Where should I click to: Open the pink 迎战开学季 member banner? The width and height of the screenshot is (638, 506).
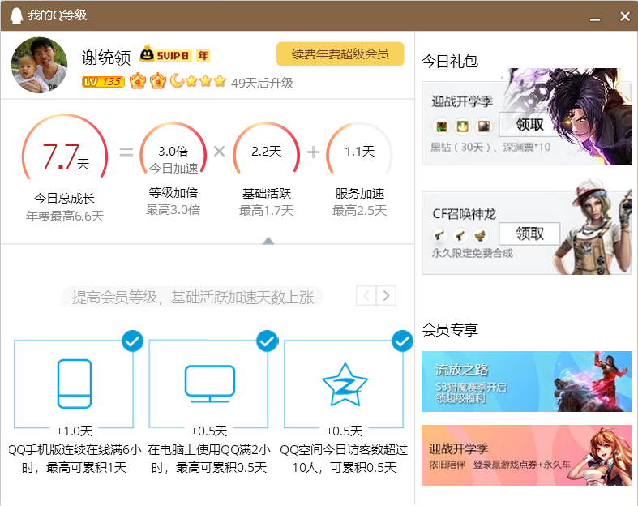coord(526,455)
